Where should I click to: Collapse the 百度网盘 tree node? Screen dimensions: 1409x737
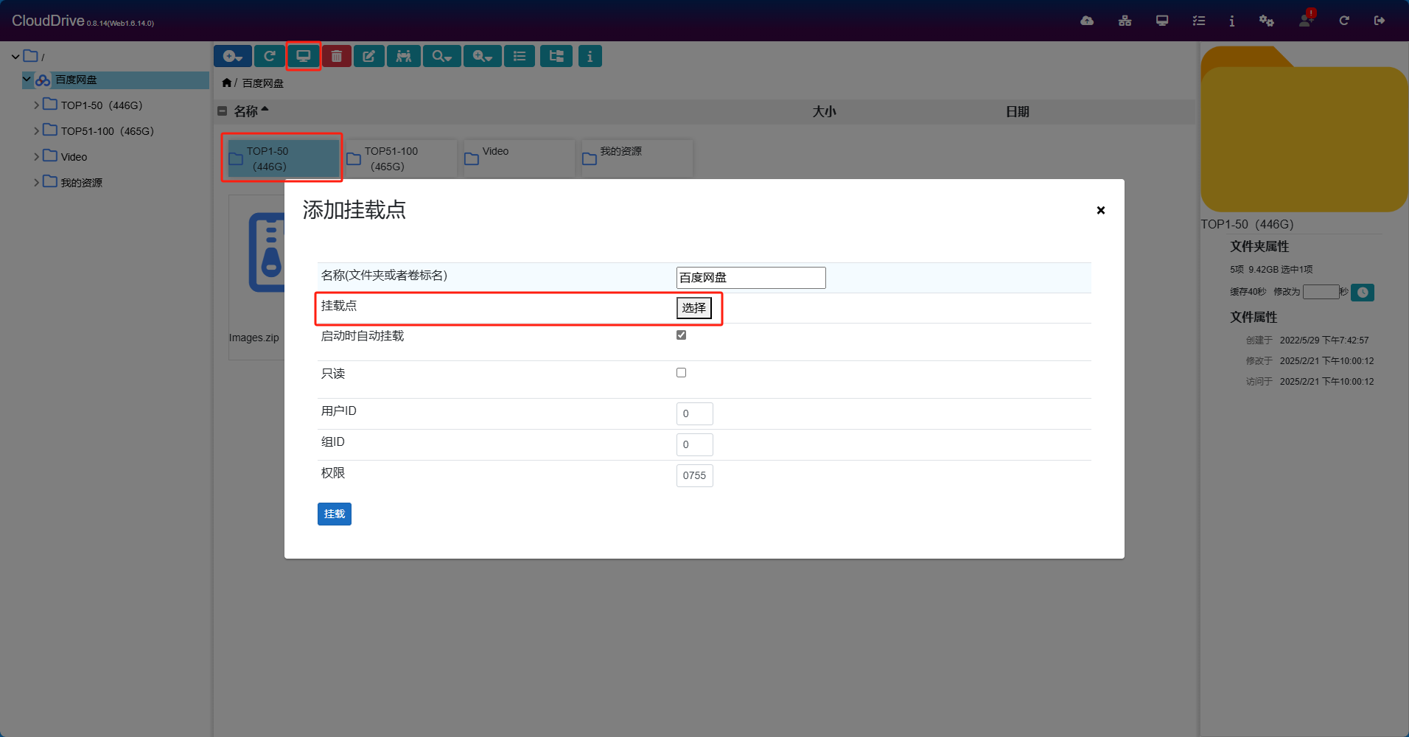click(x=27, y=79)
